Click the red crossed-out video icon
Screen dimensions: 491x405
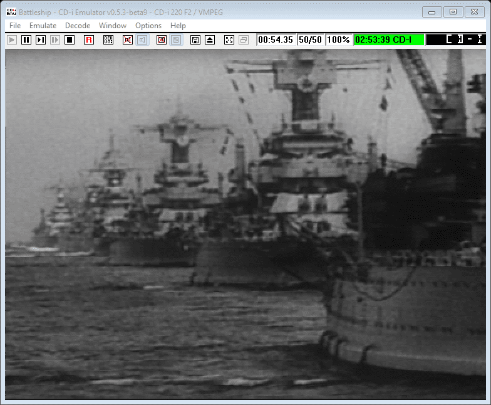click(128, 39)
